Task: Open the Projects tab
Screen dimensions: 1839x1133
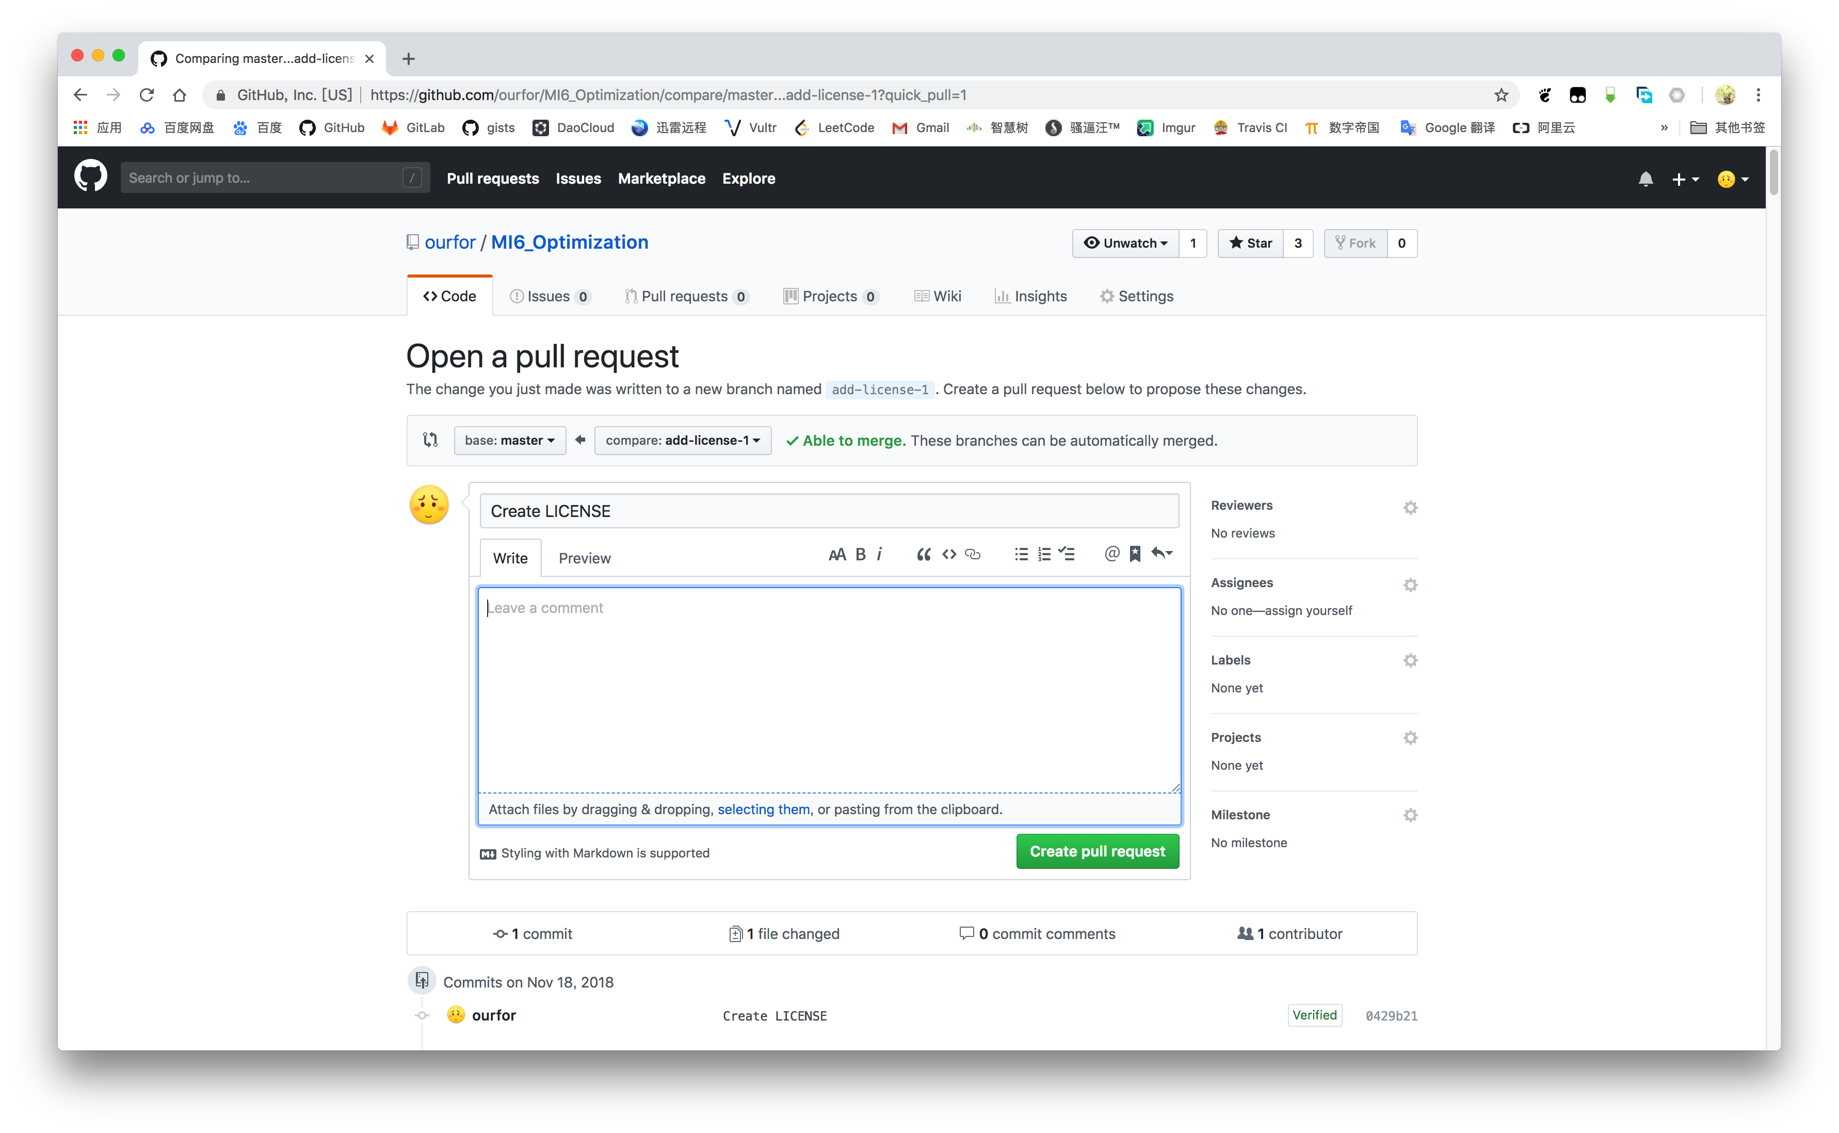Action: click(x=830, y=296)
